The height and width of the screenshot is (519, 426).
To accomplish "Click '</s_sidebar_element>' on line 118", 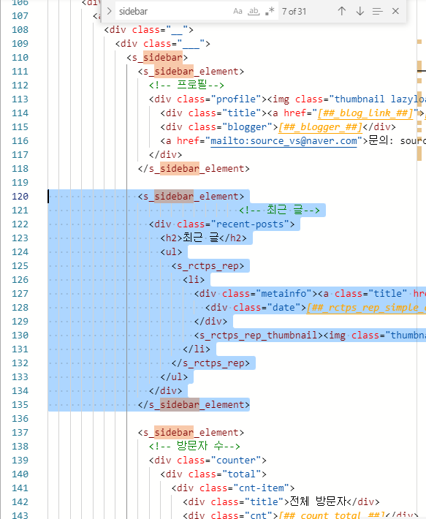I will pos(194,169).
